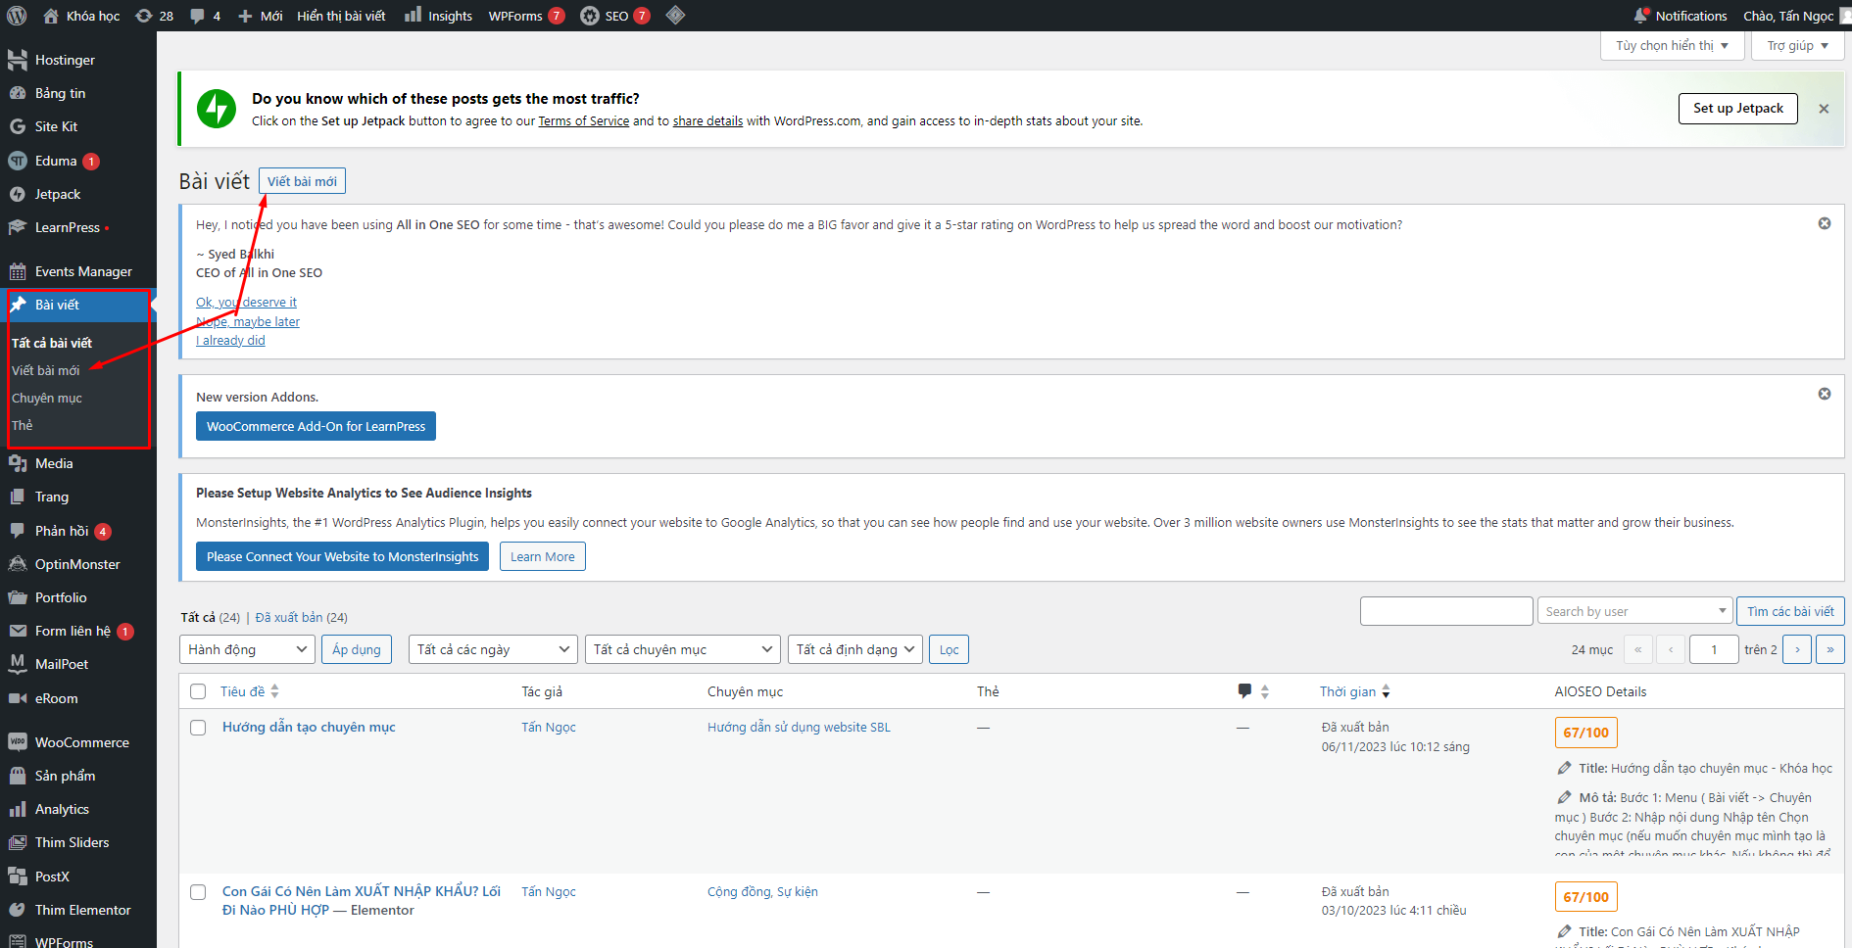Dismiss the New version Addons notice
Viewport: 1852px width, 948px height.
coord(1825,394)
